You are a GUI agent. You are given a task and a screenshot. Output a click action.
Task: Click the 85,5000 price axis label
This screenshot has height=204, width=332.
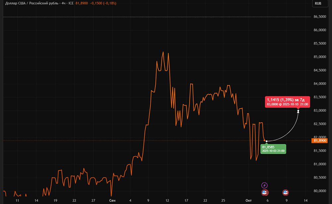click(320, 44)
